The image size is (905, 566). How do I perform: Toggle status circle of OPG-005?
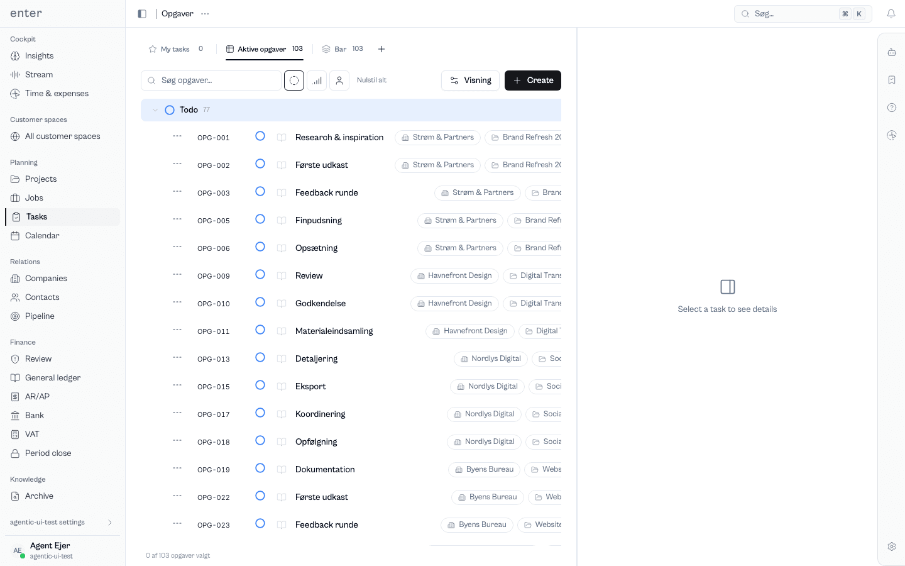[x=260, y=219]
